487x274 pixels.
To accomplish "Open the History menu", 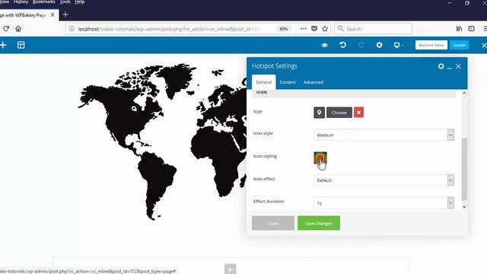I will [21, 2].
